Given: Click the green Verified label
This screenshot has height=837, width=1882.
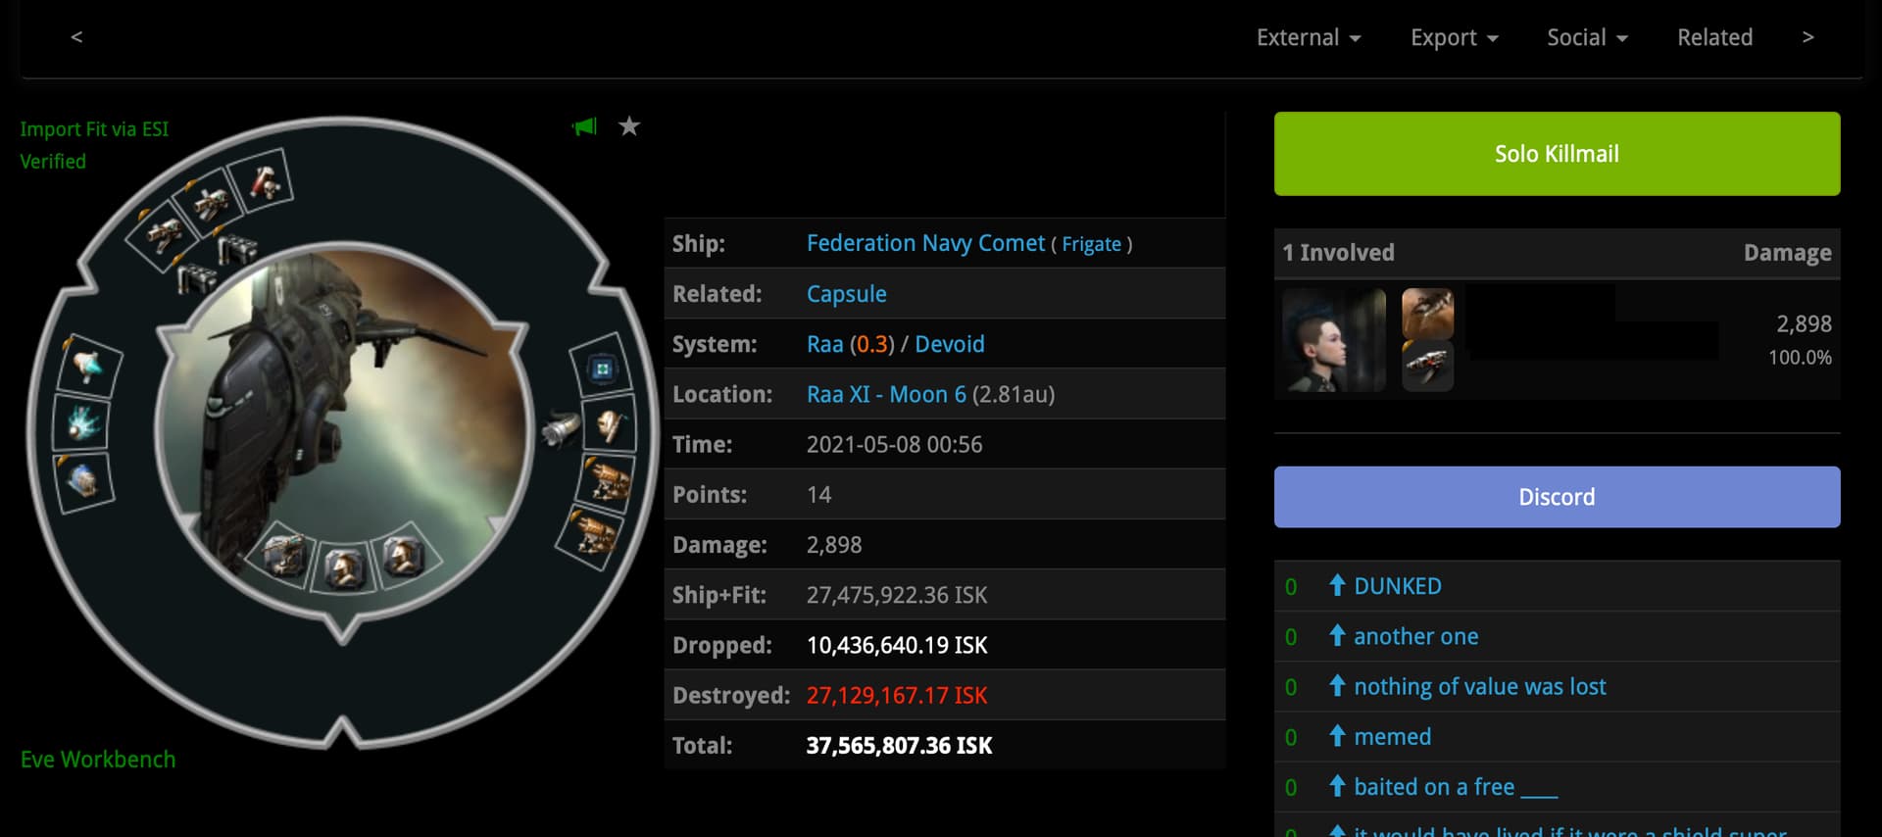Looking at the screenshot, I should (x=53, y=162).
